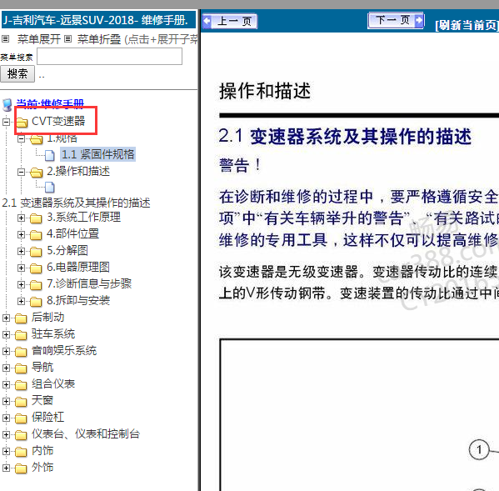Click the 上一页 previous page button
Screen dimensions: 499x491
(x=230, y=22)
